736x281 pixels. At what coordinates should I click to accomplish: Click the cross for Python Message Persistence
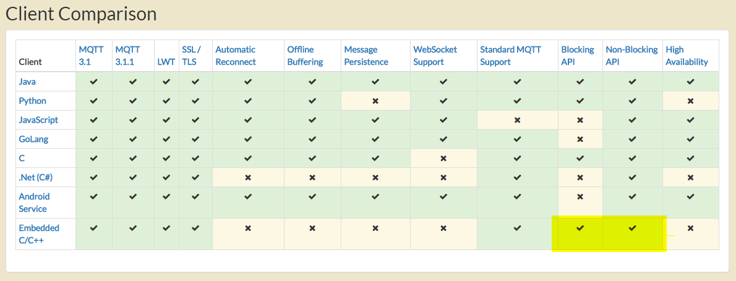[375, 101]
